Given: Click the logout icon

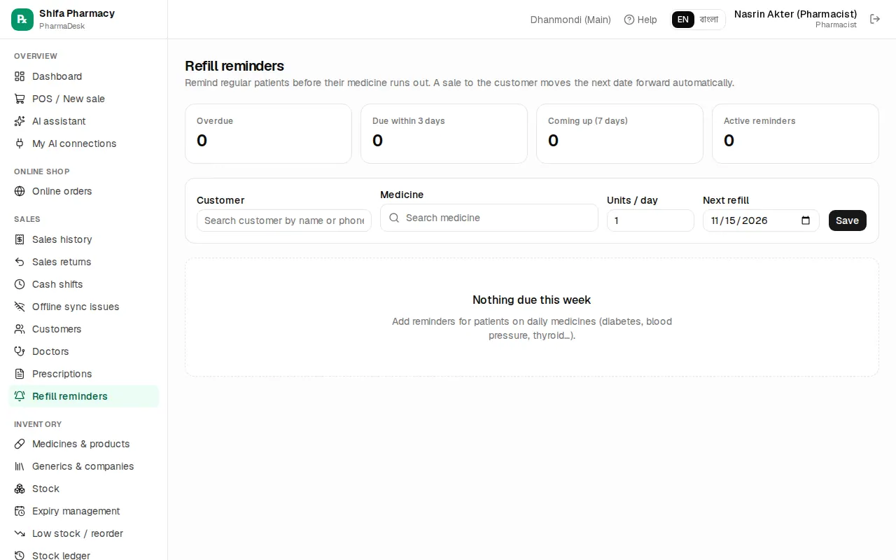Looking at the screenshot, I should click(x=875, y=19).
